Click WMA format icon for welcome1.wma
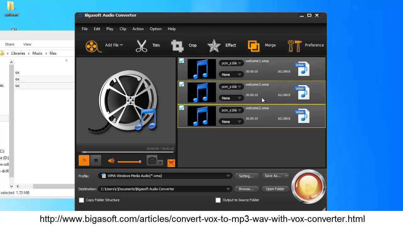Viewport: 403px width, 226px height. click(x=303, y=69)
